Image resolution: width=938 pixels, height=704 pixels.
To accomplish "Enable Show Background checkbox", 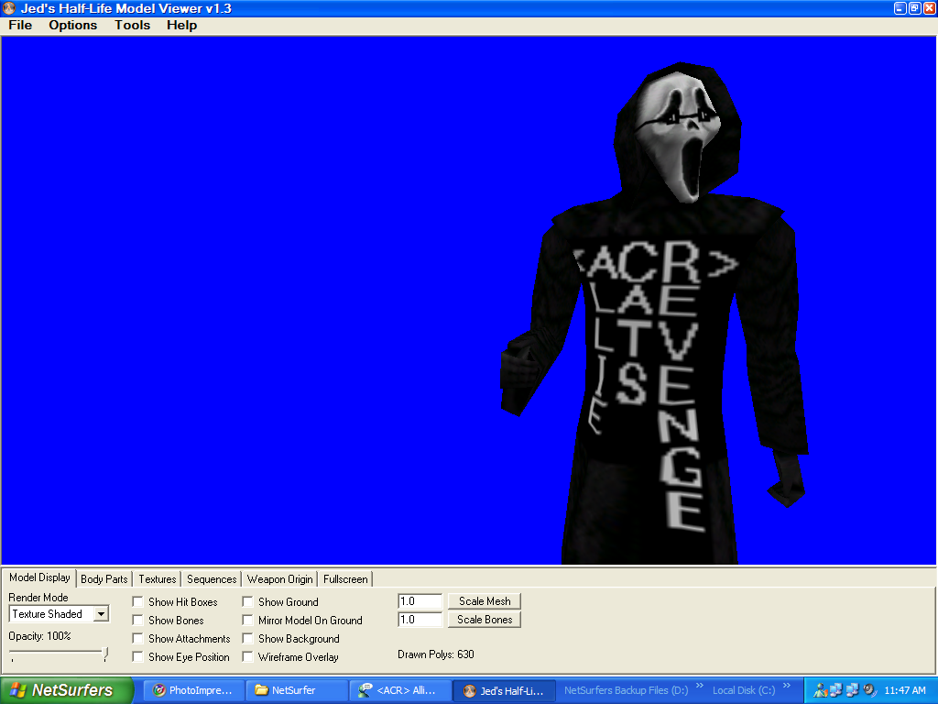I will [x=247, y=639].
